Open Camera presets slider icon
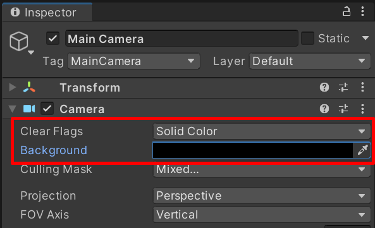The width and height of the screenshot is (375, 228). tap(343, 109)
